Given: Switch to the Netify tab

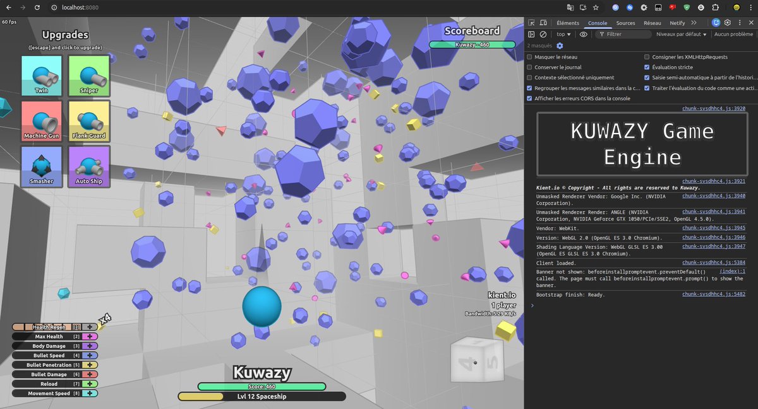Looking at the screenshot, I should 677,23.
